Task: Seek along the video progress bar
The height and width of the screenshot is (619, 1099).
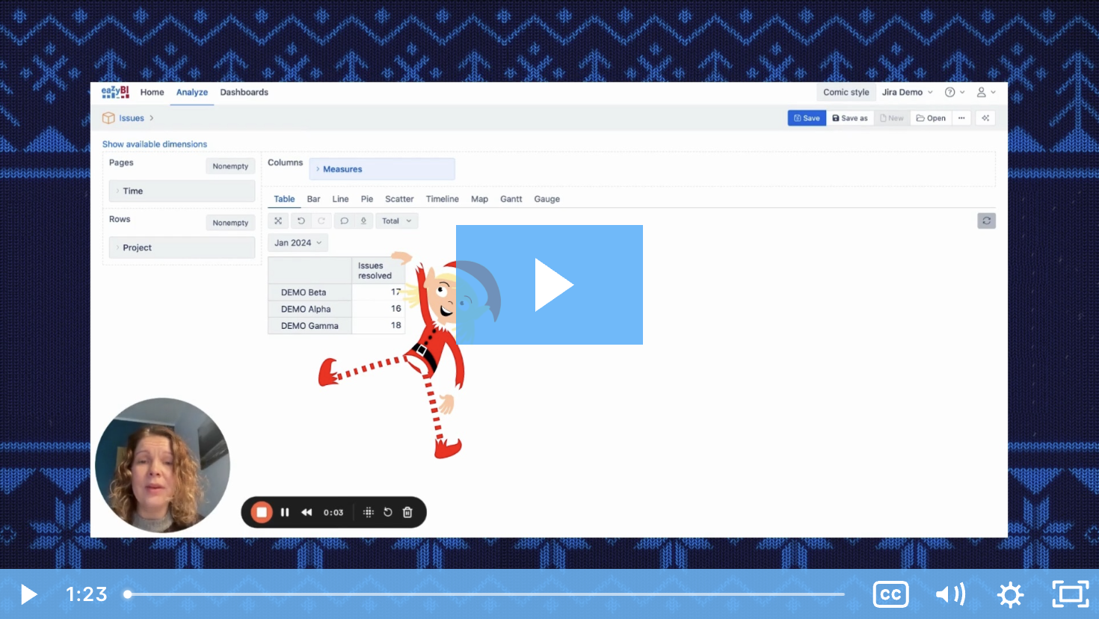Action: tap(486, 594)
